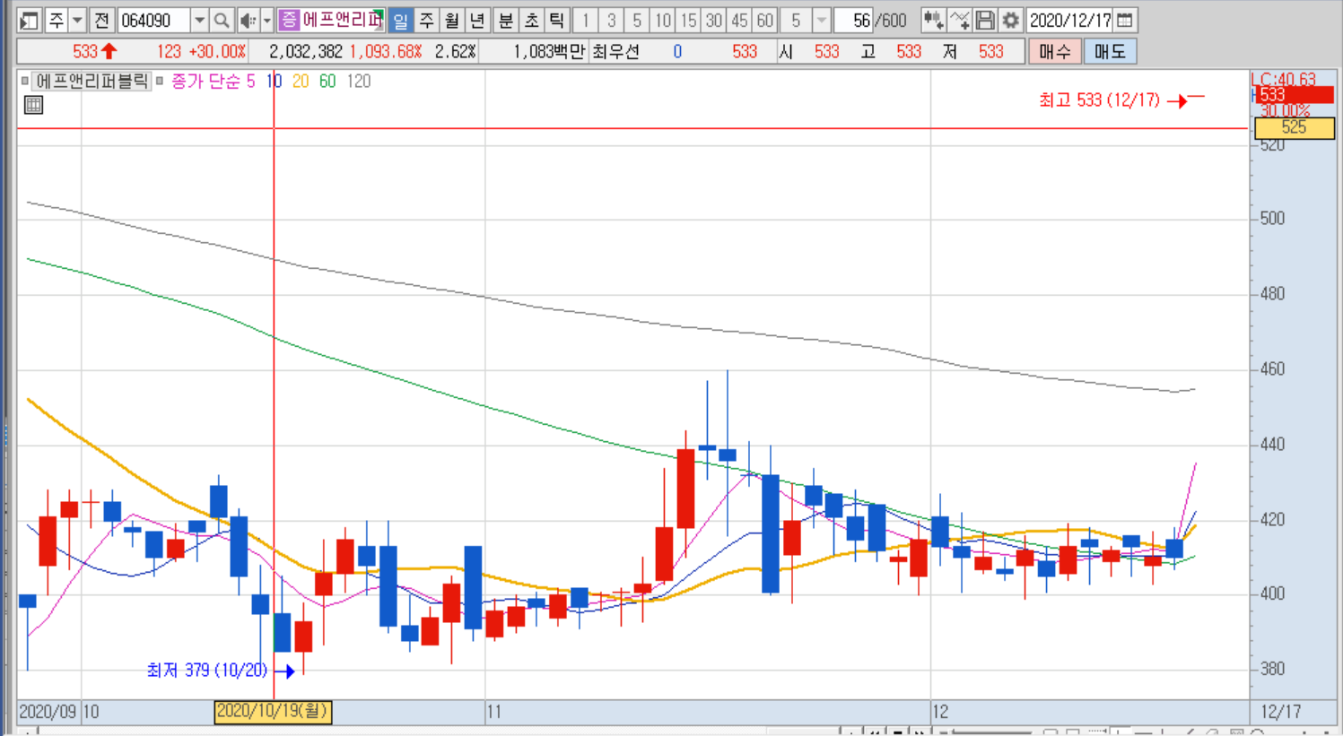This screenshot has height=736, width=1343.
Task: Click the volume ratio 1,093.68%
Action: (x=385, y=52)
